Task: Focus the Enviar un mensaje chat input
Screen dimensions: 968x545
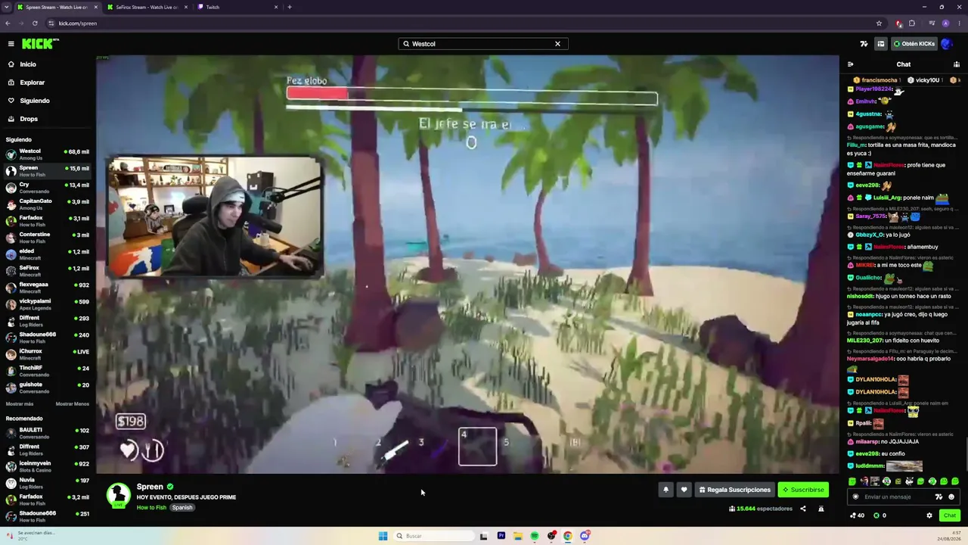Action: pyautogui.click(x=898, y=497)
